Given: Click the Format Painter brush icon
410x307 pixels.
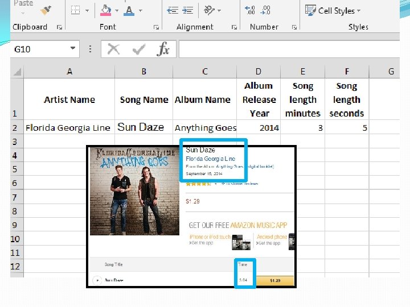Looking at the screenshot, I should click(x=46, y=10).
